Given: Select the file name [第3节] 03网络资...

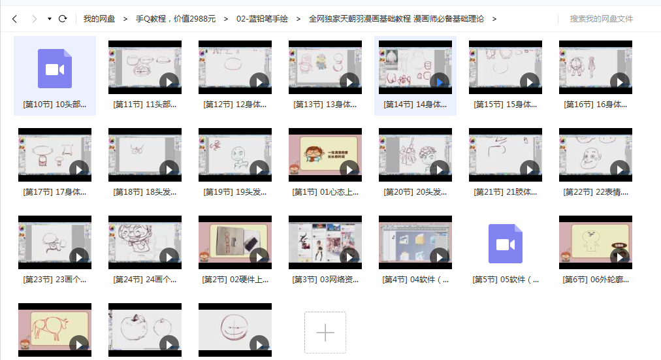Looking at the screenshot, I should click(x=325, y=280).
